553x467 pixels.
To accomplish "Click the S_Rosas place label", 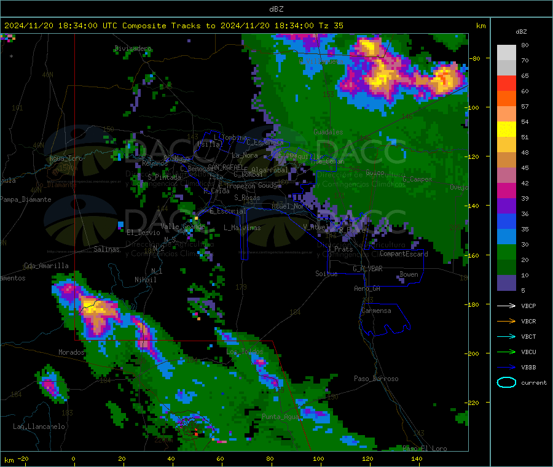I will (x=247, y=198).
